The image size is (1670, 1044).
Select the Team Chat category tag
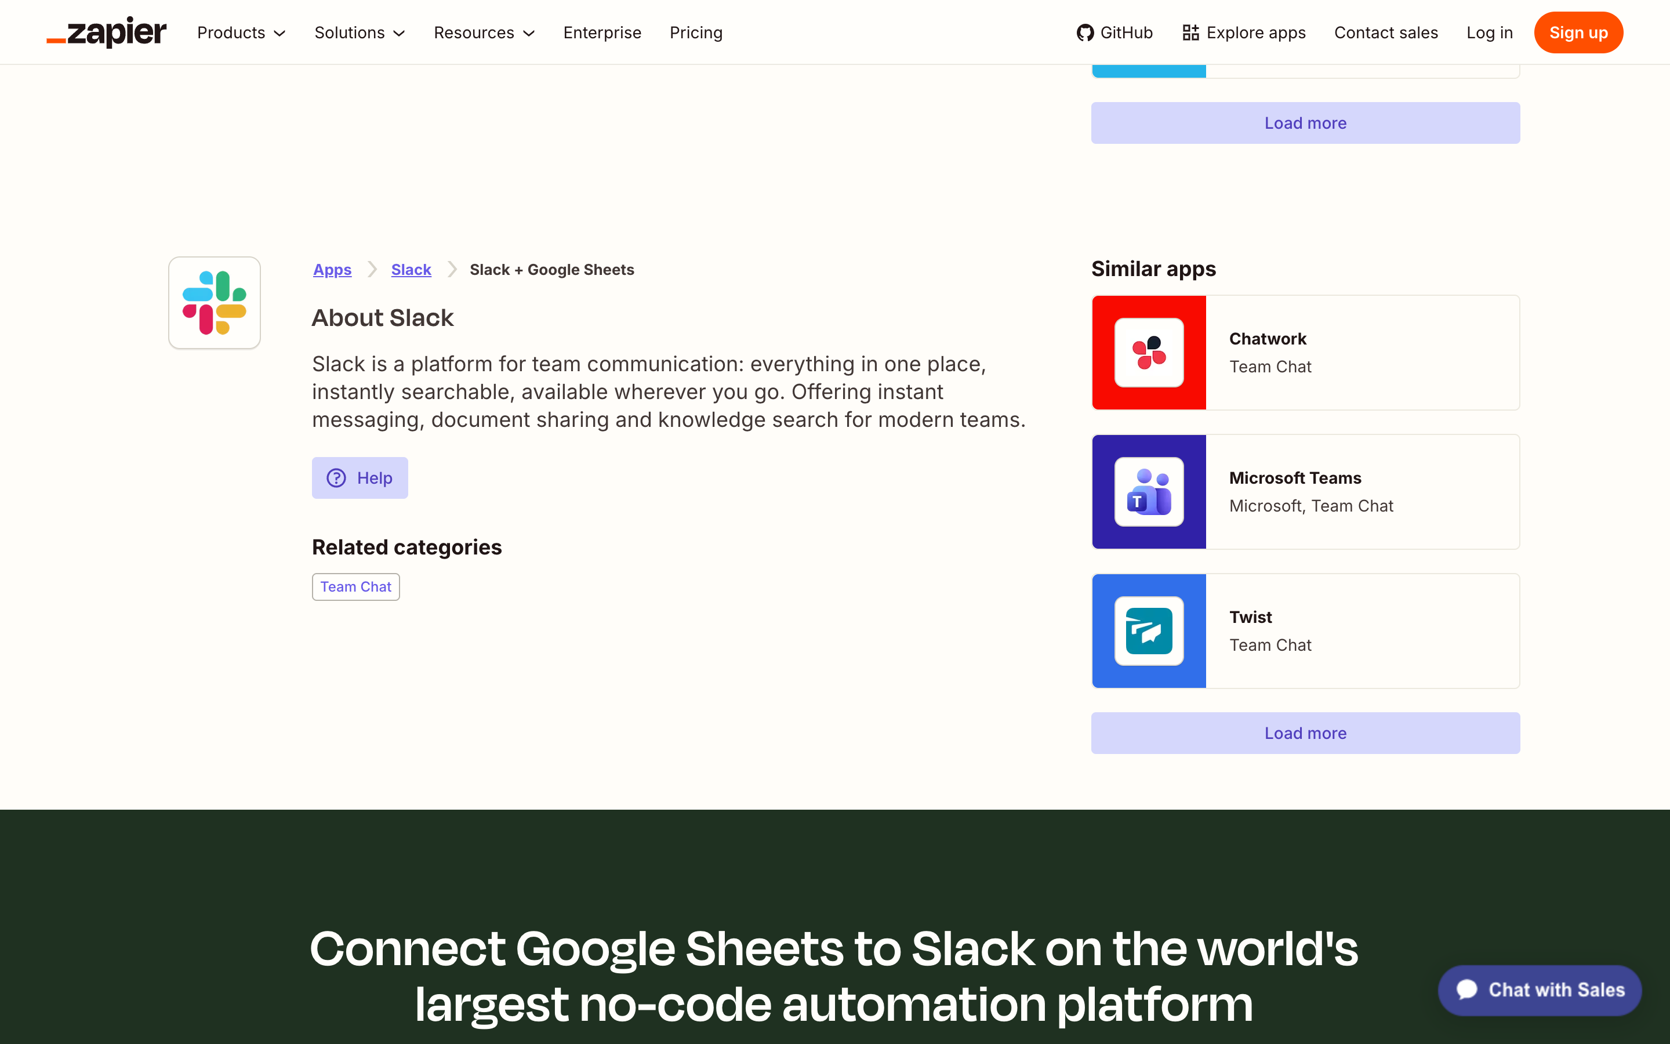[355, 587]
